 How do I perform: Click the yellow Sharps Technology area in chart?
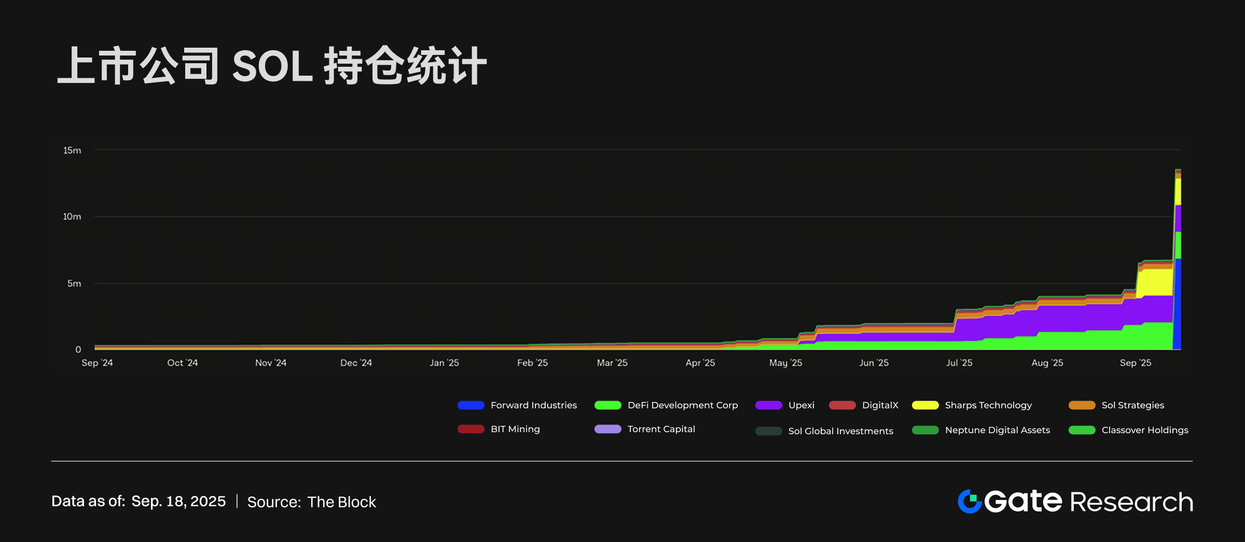pos(1156,282)
